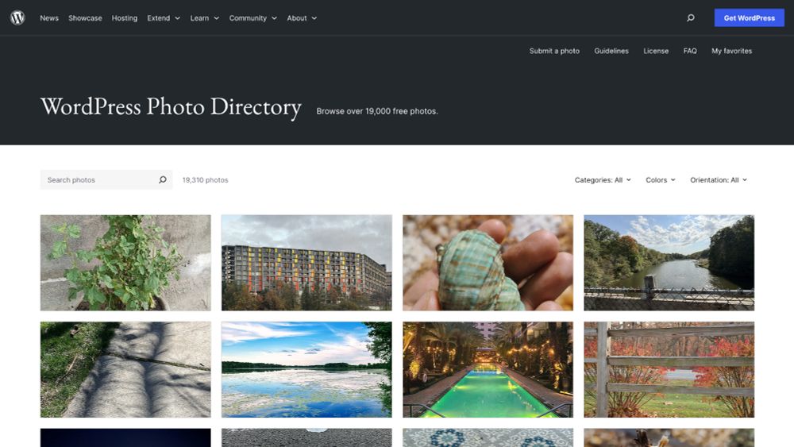This screenshot has height=447, width=794.
Task: Open the seashell in hand photo
Action: (488, 263)
